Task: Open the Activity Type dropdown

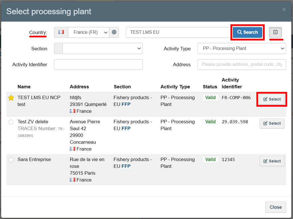Action: point(241,49)
